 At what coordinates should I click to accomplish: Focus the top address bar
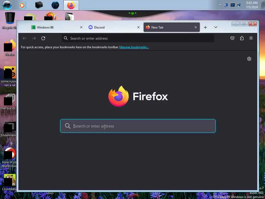138,38
